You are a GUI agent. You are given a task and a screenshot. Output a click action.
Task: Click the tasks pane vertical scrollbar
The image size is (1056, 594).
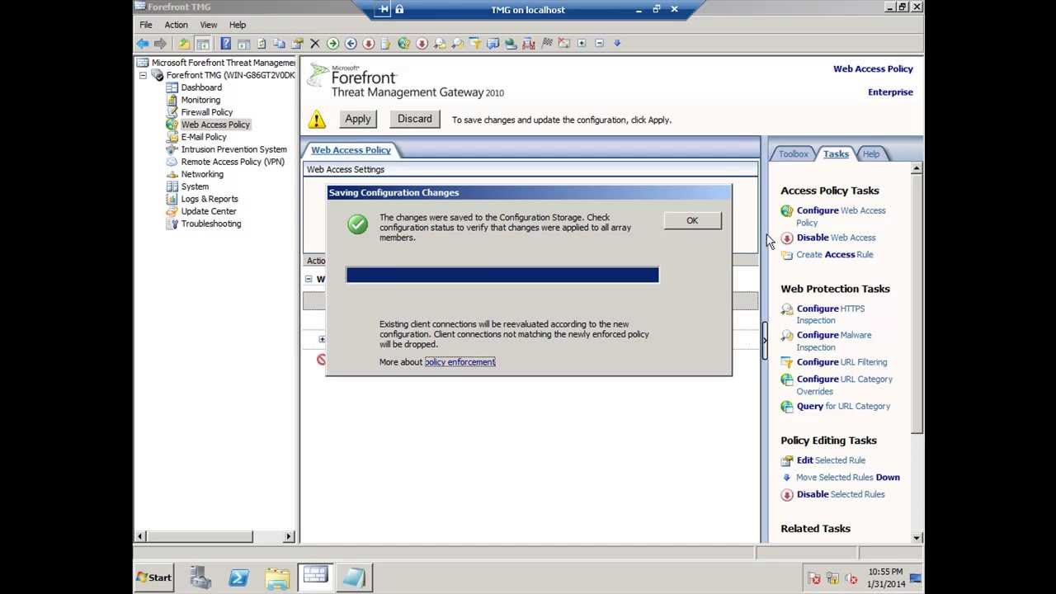click(x=917, y=353)
